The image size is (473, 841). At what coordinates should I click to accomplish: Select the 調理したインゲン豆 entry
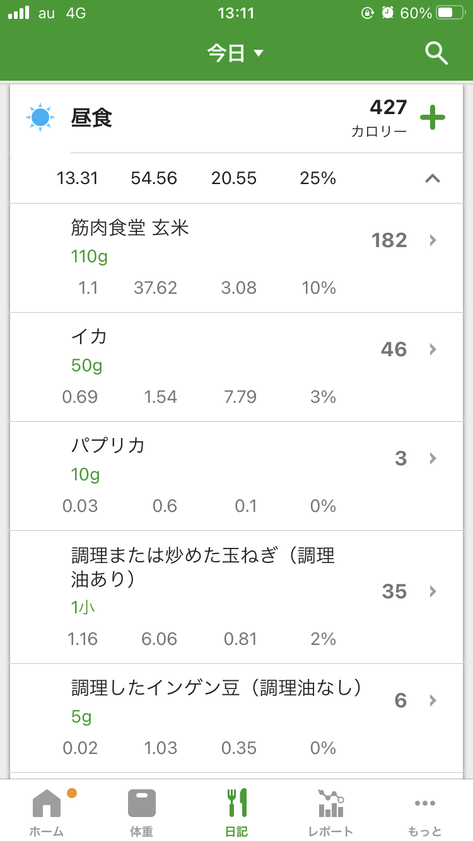coord(216,687)
